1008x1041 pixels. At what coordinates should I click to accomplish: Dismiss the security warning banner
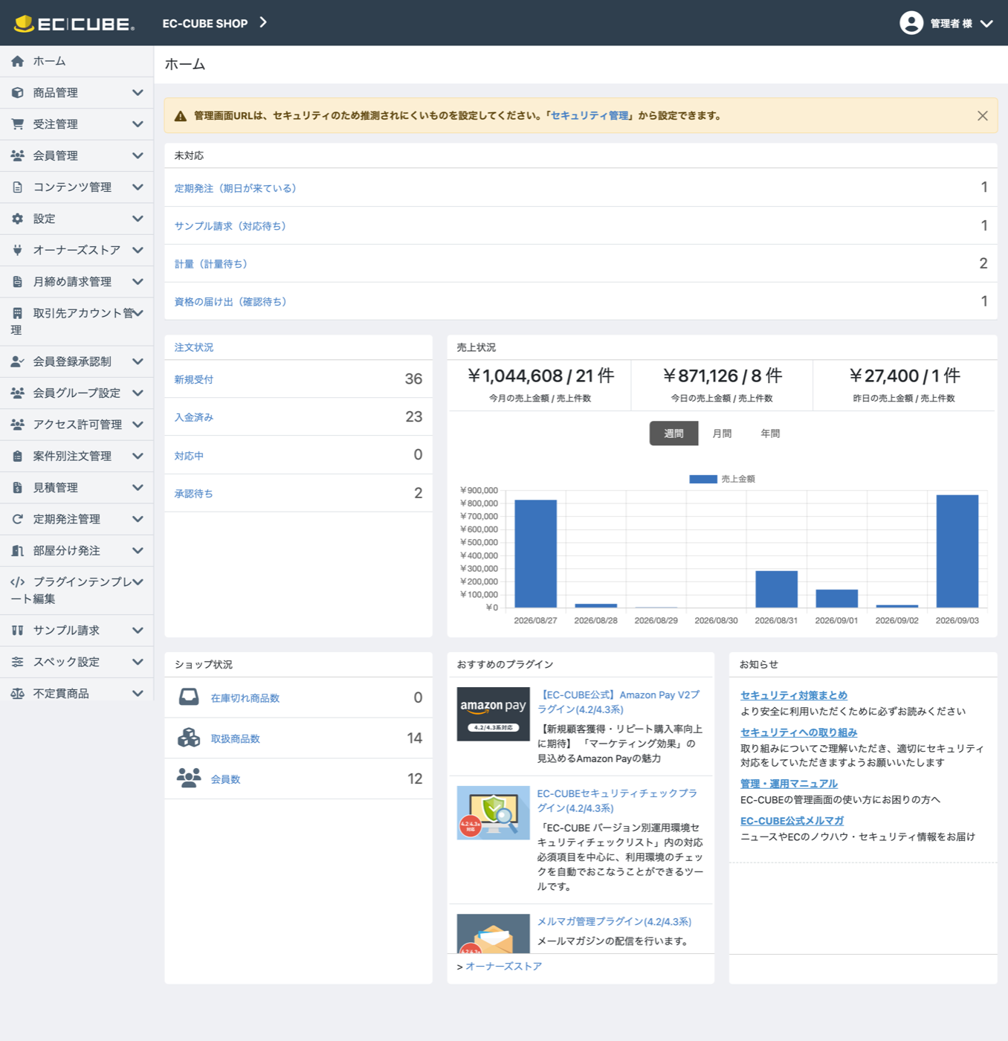[x=983, y=116]
